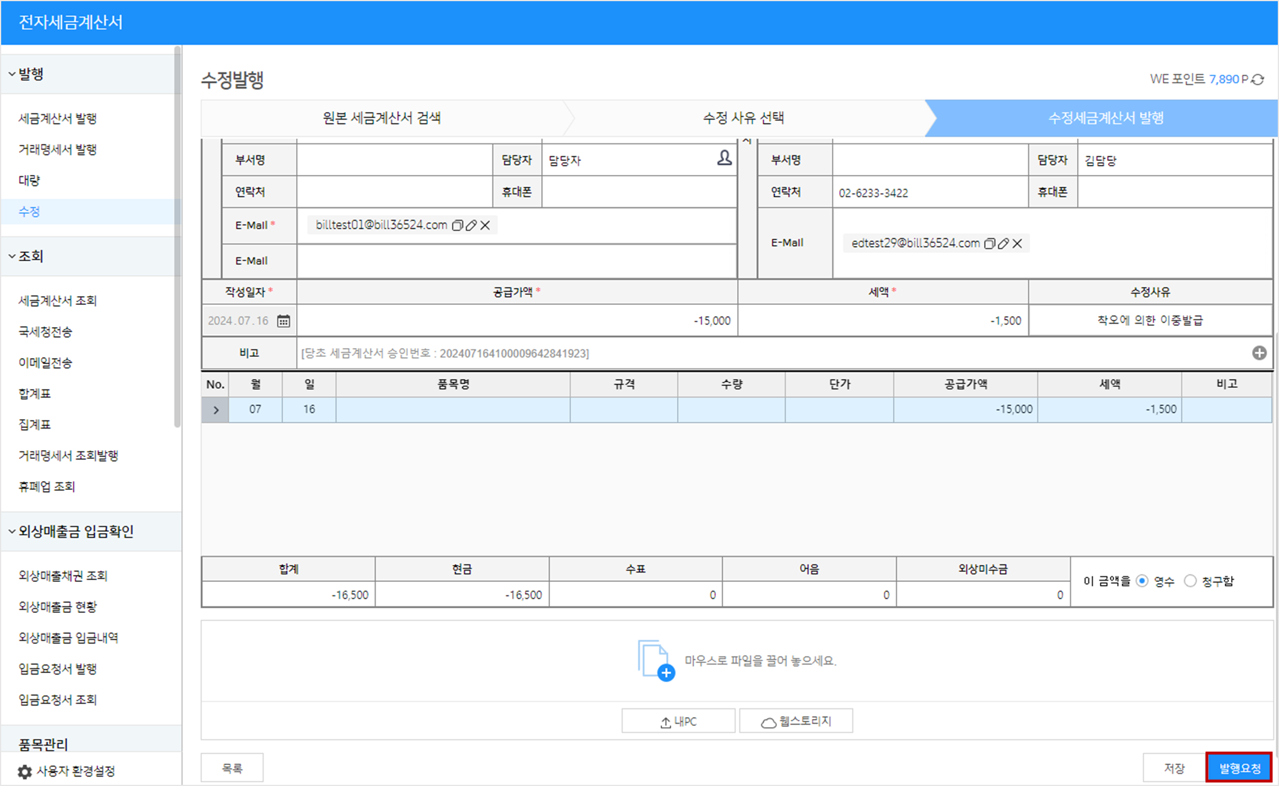This screenshot has height=786, width=1279.
Task: Open 세금계산서 조회 in sidebar
Action: tap(57, 301)
